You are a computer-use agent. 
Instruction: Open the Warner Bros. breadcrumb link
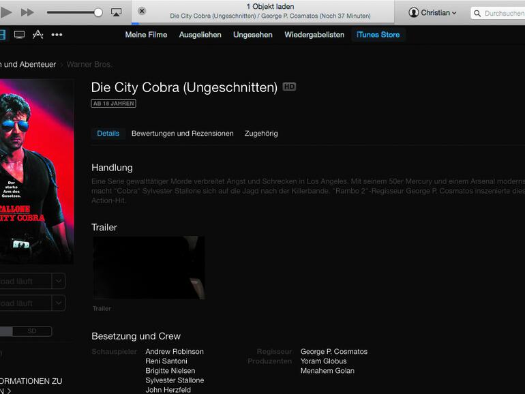point(89,64)
